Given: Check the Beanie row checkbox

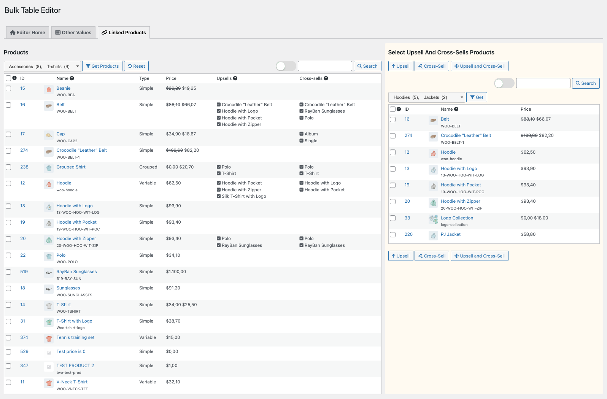Looking at the screenshot, I should pyautogui.click(x=8, y=89).
